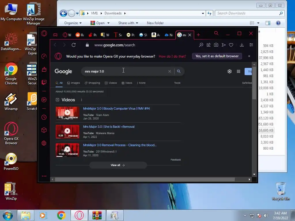
Task: Open GX Cleaner sidebar icon
Action: pos(44,69)
